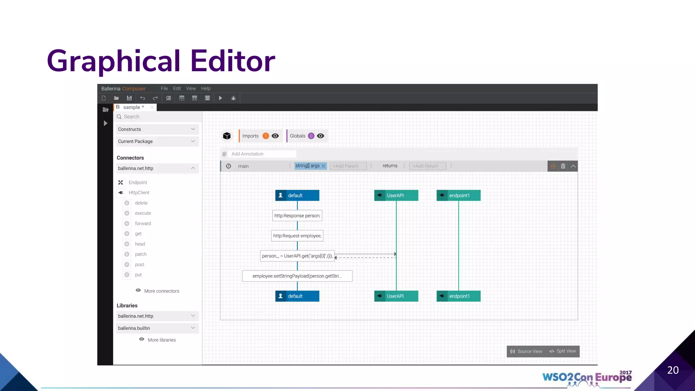Screen dimensions: 695x391
Task: Open the run panel sidebar arrow
Action: 105,123
